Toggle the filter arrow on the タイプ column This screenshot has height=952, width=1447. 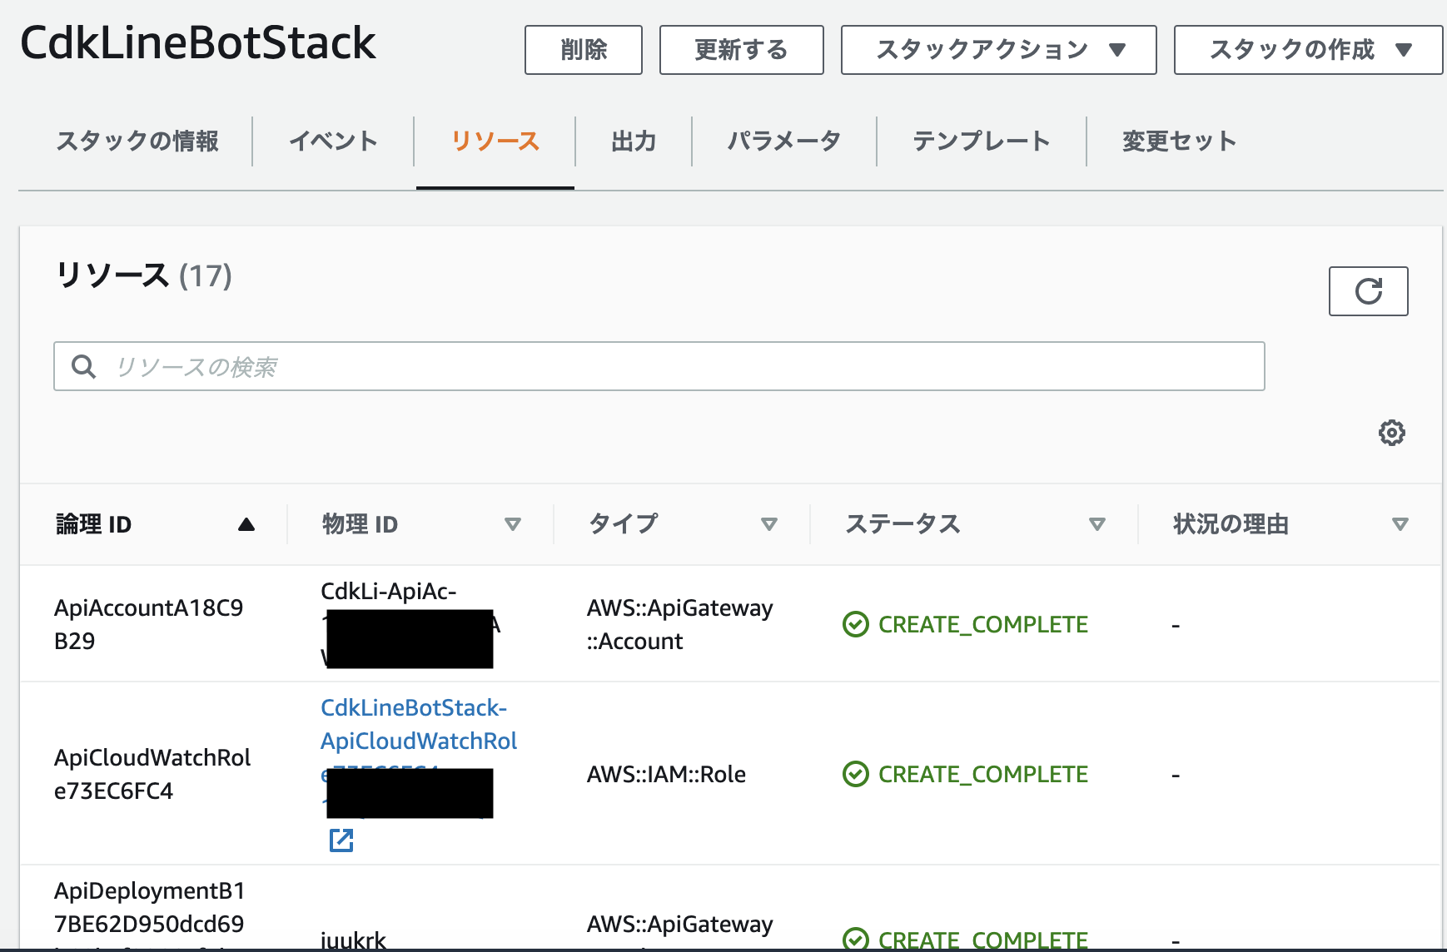click(770, 524)
